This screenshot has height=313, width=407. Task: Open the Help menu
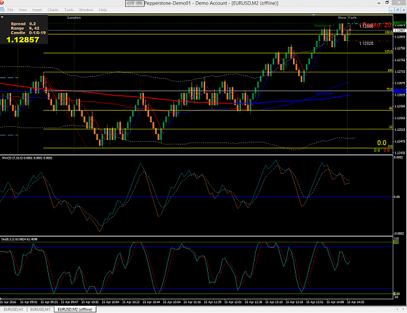(x=103, y=10)
